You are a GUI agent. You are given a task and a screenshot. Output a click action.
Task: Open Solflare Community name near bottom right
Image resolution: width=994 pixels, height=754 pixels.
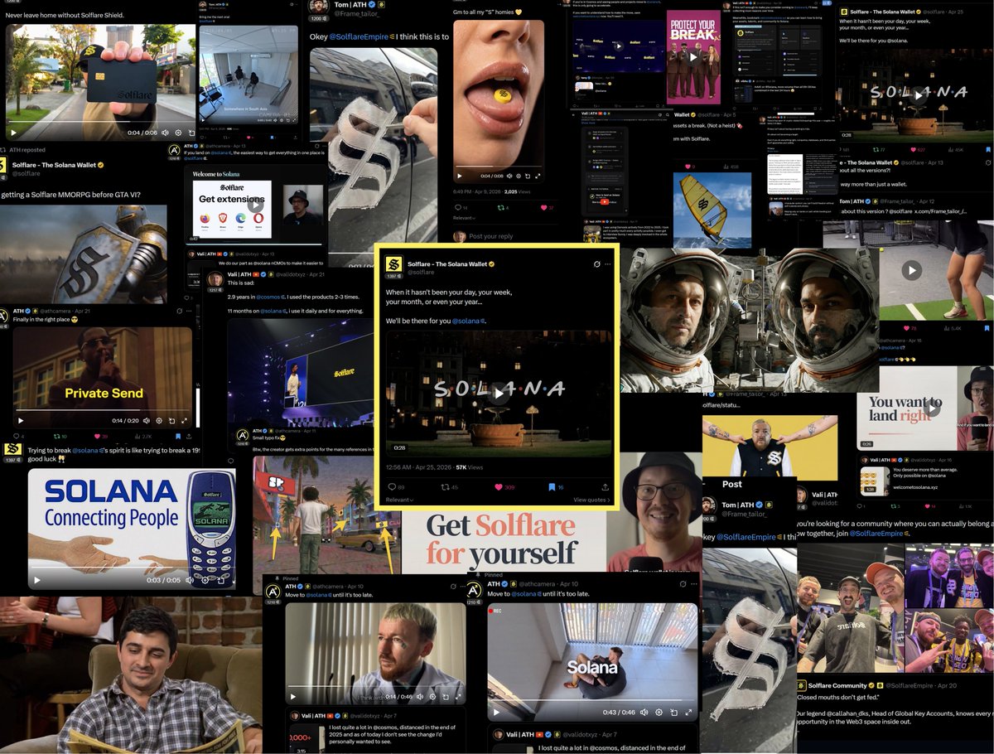pos(837,686)
